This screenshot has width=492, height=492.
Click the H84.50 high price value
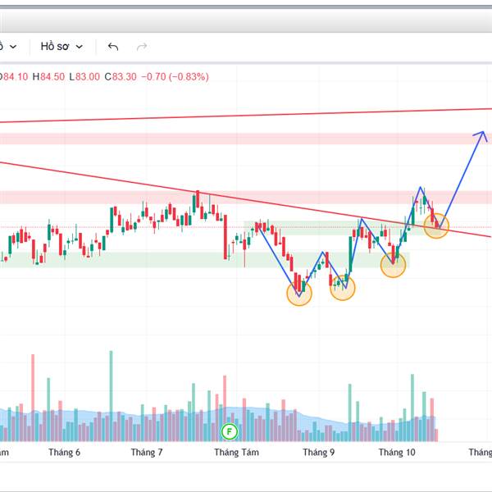(48, 77)
